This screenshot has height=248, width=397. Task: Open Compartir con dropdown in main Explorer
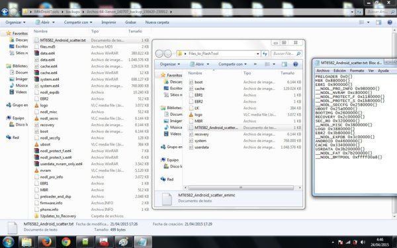coord(78,22)
